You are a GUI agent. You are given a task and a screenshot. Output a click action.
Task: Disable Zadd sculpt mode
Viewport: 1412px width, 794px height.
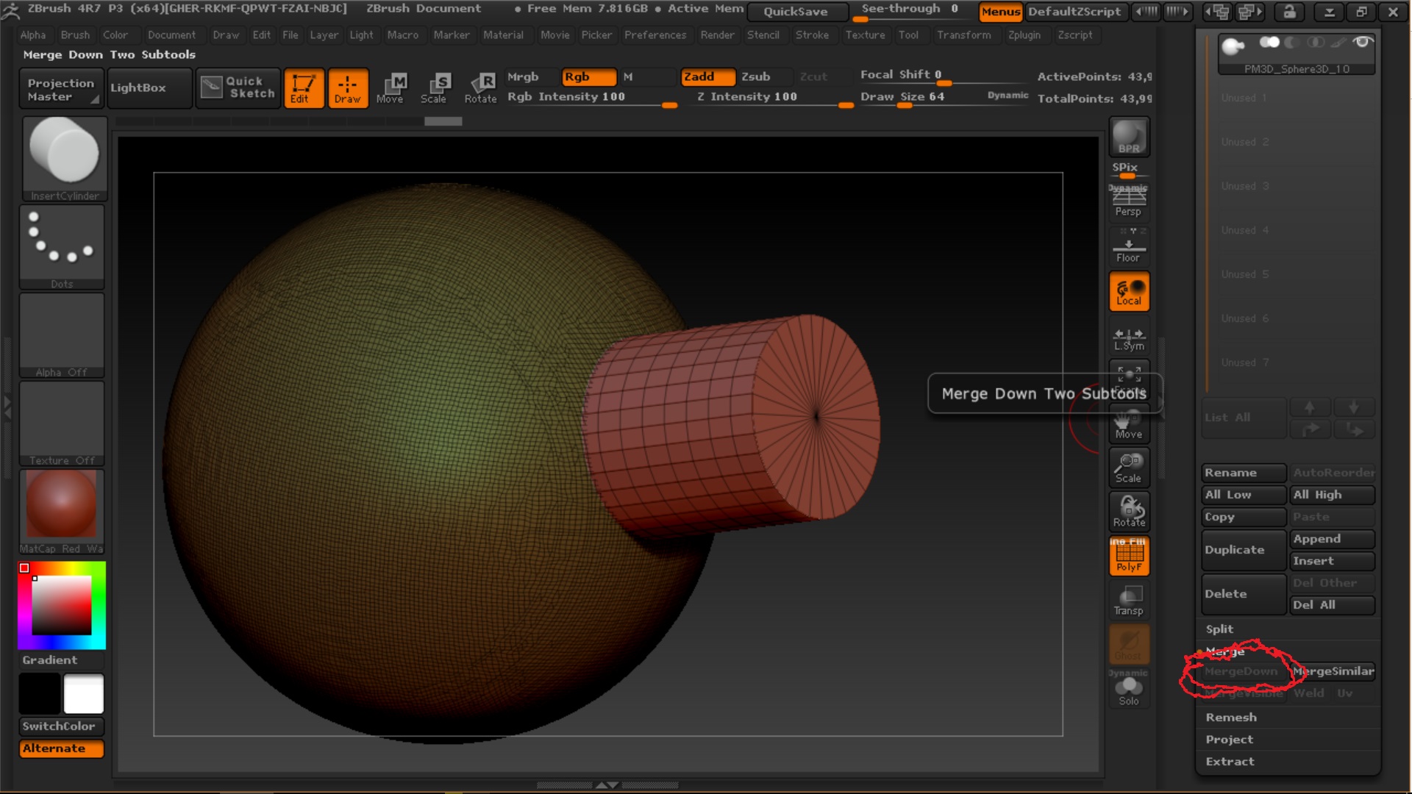click(707, 76)
